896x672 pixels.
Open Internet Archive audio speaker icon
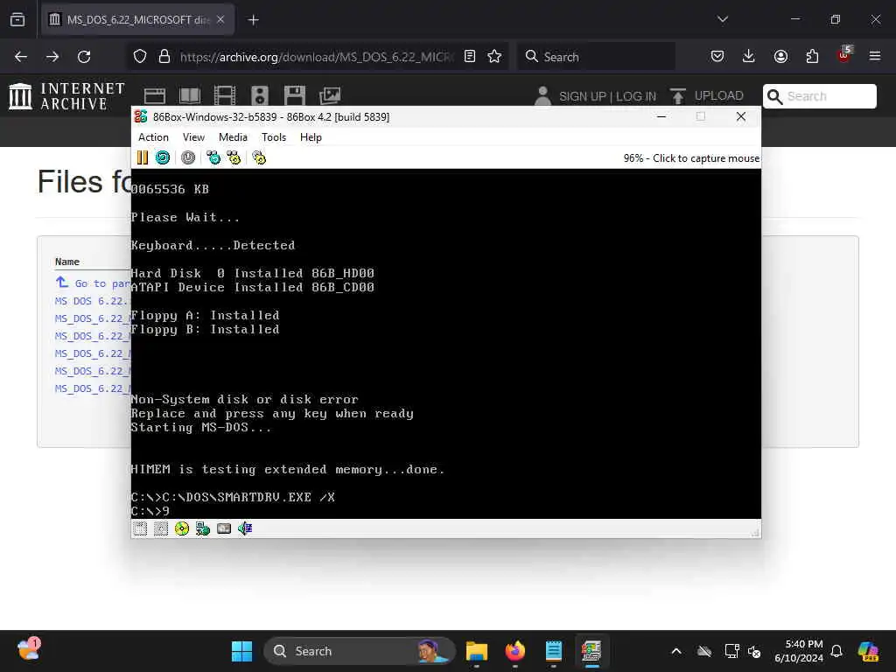[x=259, y=96]
